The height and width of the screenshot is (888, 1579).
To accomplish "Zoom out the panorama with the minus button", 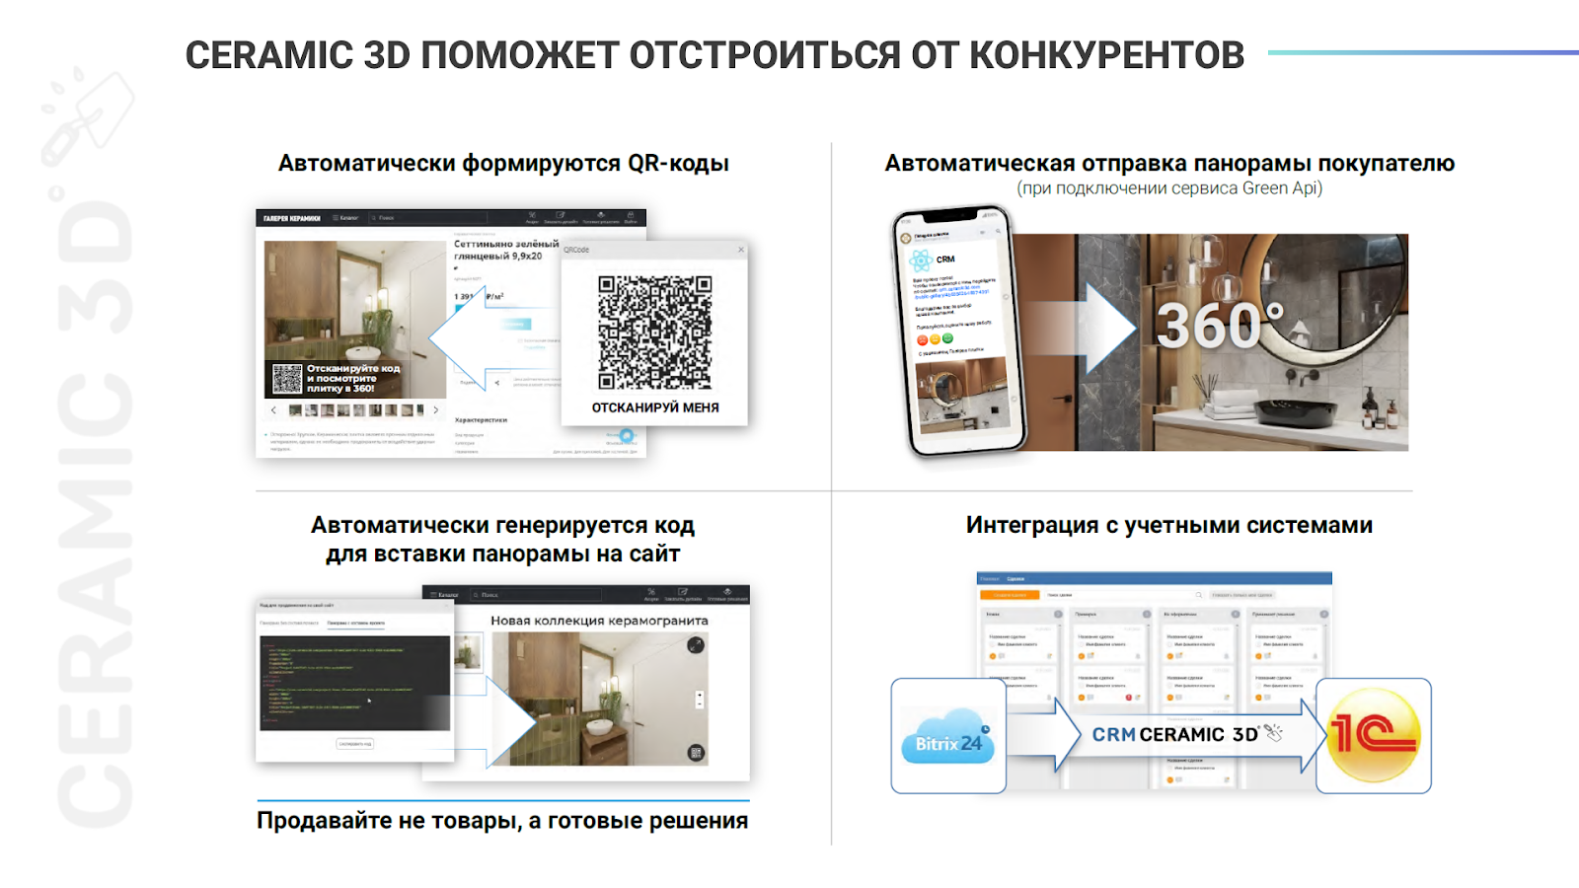I will (x=700, y=703).
